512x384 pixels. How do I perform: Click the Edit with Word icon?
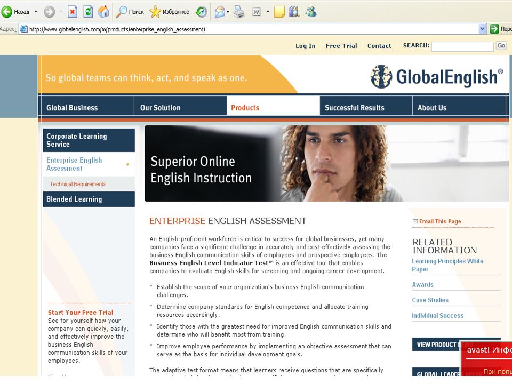(257, 12)
